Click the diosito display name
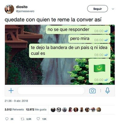 click(22, 7)
